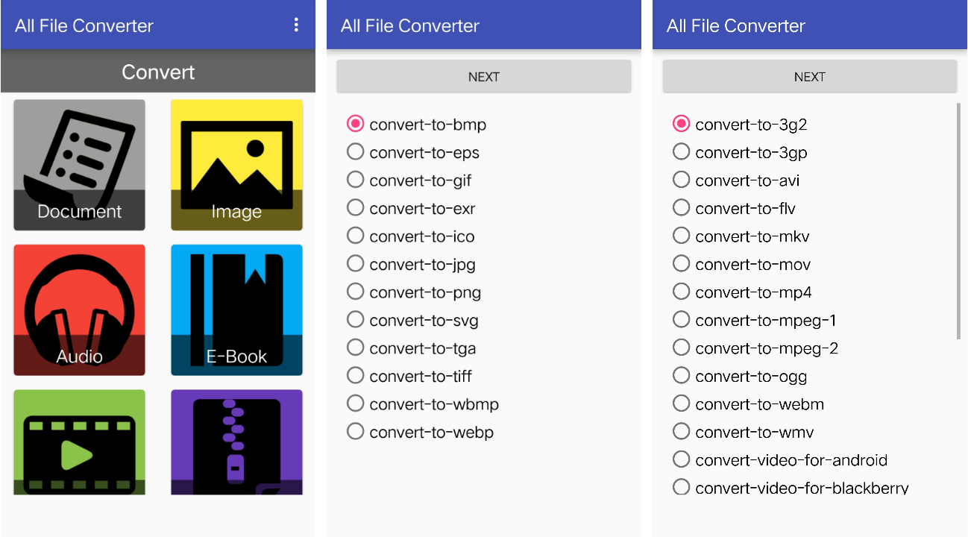Select the convert-to-jpg radio option

point(411,264)
